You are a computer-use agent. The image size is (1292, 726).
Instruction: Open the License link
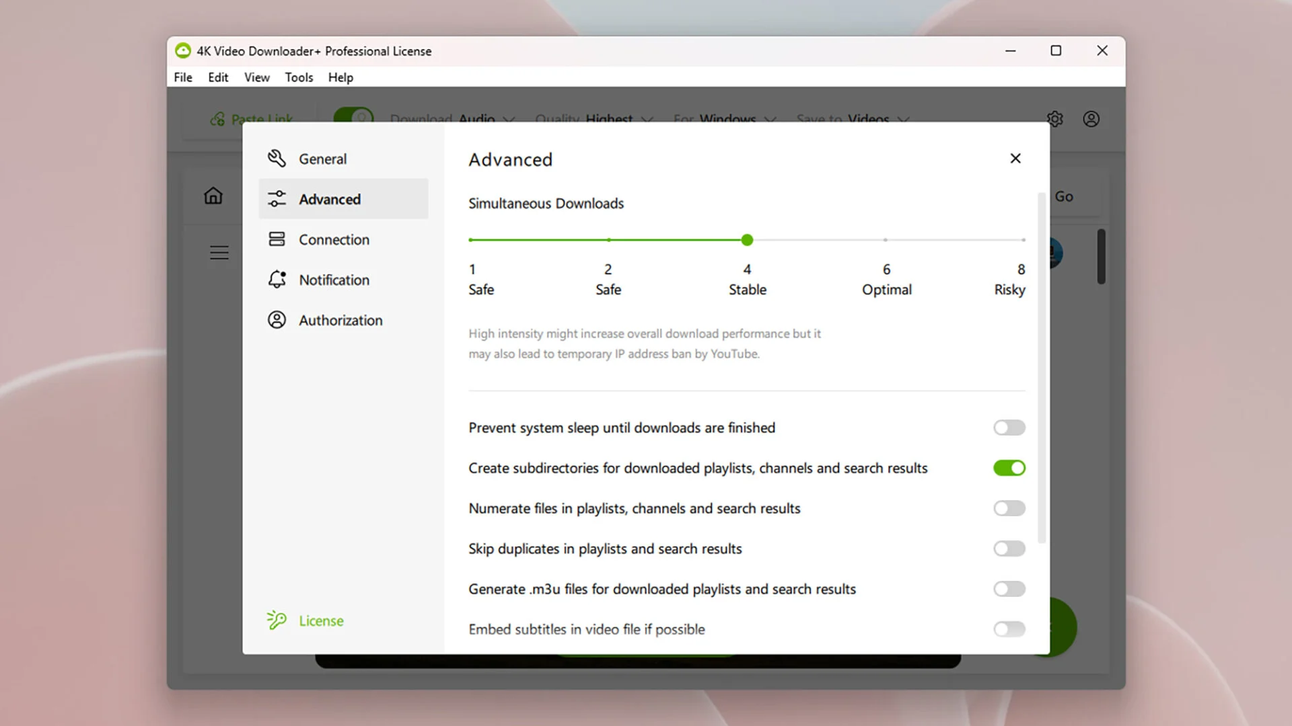coord(321,620)
